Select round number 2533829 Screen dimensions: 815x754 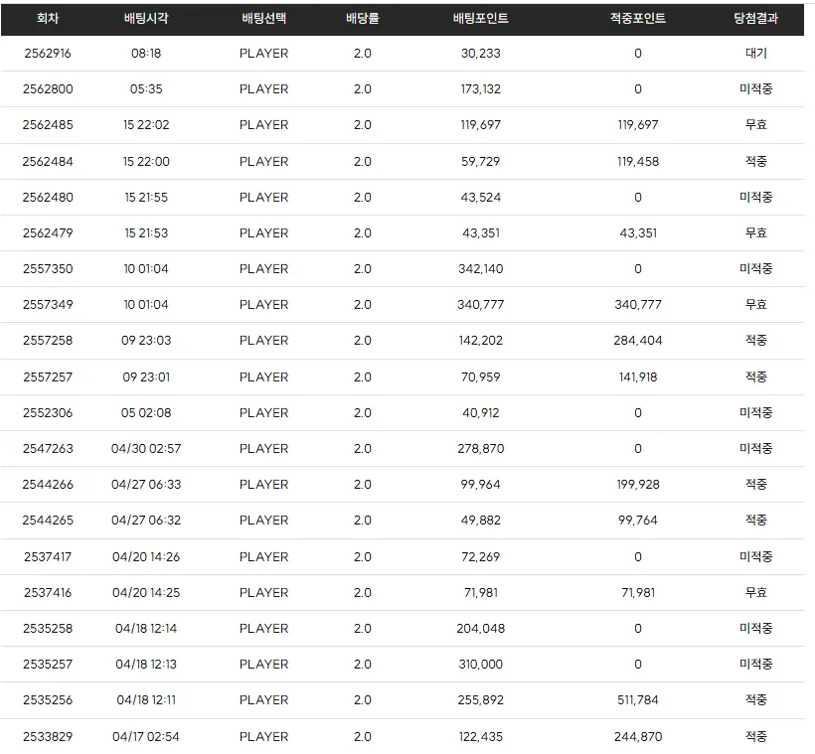(48, 736)
